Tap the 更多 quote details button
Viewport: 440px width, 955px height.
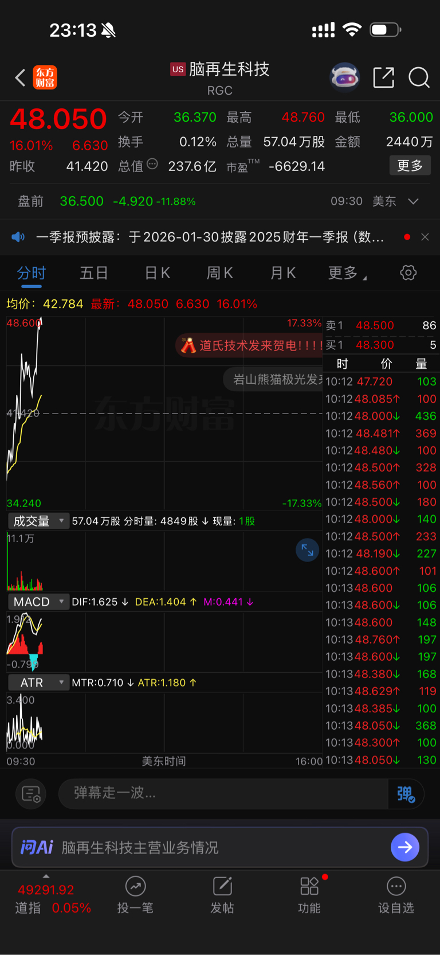point(410,166)
